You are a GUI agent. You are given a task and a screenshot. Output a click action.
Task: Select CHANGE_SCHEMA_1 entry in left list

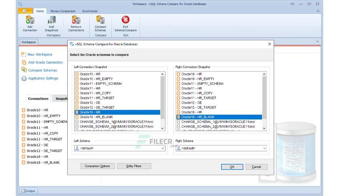point(118,122)
